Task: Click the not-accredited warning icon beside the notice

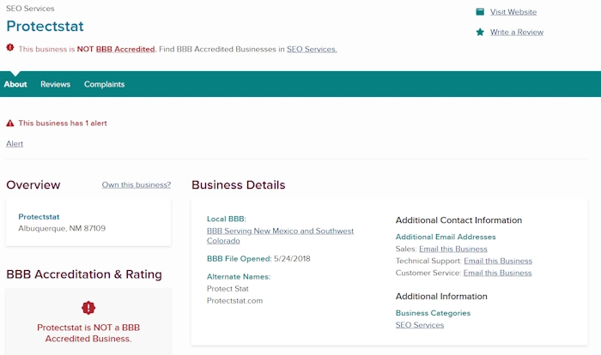Action: [x=10, y=47]
